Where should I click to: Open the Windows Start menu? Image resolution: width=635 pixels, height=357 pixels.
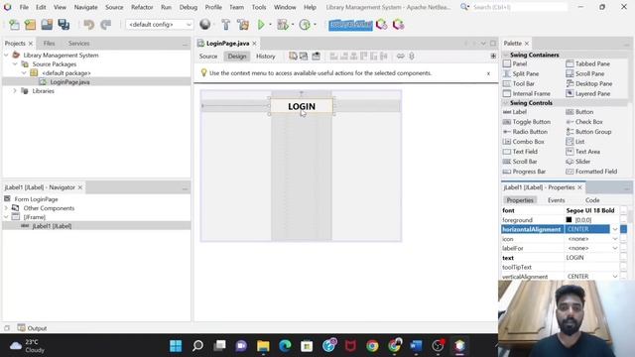pyautogui.click(x=176, y=346)
